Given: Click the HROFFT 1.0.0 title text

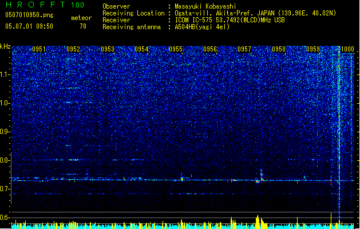Looking at the screenshot, I should tap(45, 5).
